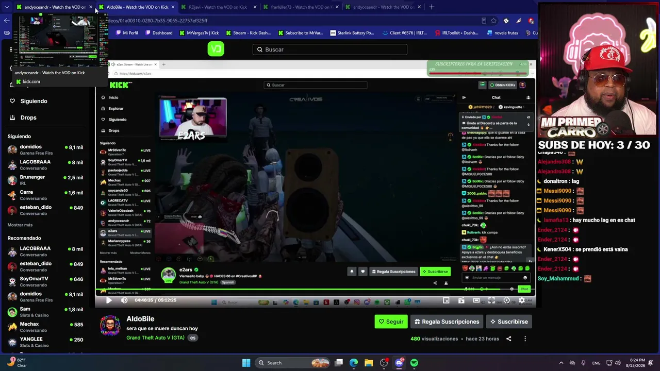Open the Kick home logo
Viewport: 660px width, 371px height.
216,49
